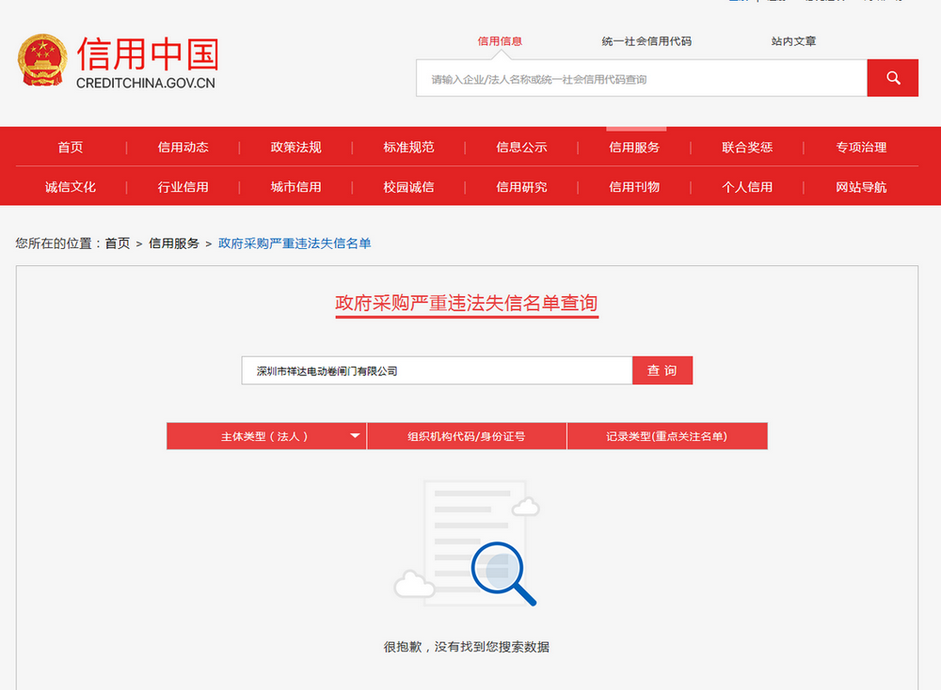Click the magnifier search icon button
The image size is (941, 690).
click(x=892, y=78)
